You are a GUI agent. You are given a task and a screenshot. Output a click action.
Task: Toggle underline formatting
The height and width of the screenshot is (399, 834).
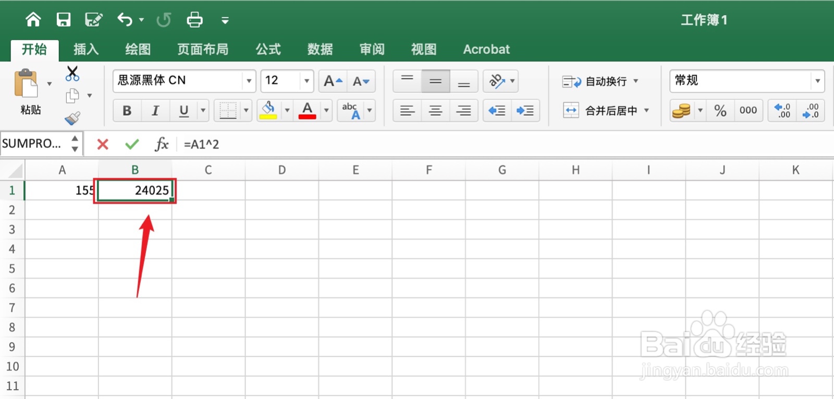click(183, 110)
